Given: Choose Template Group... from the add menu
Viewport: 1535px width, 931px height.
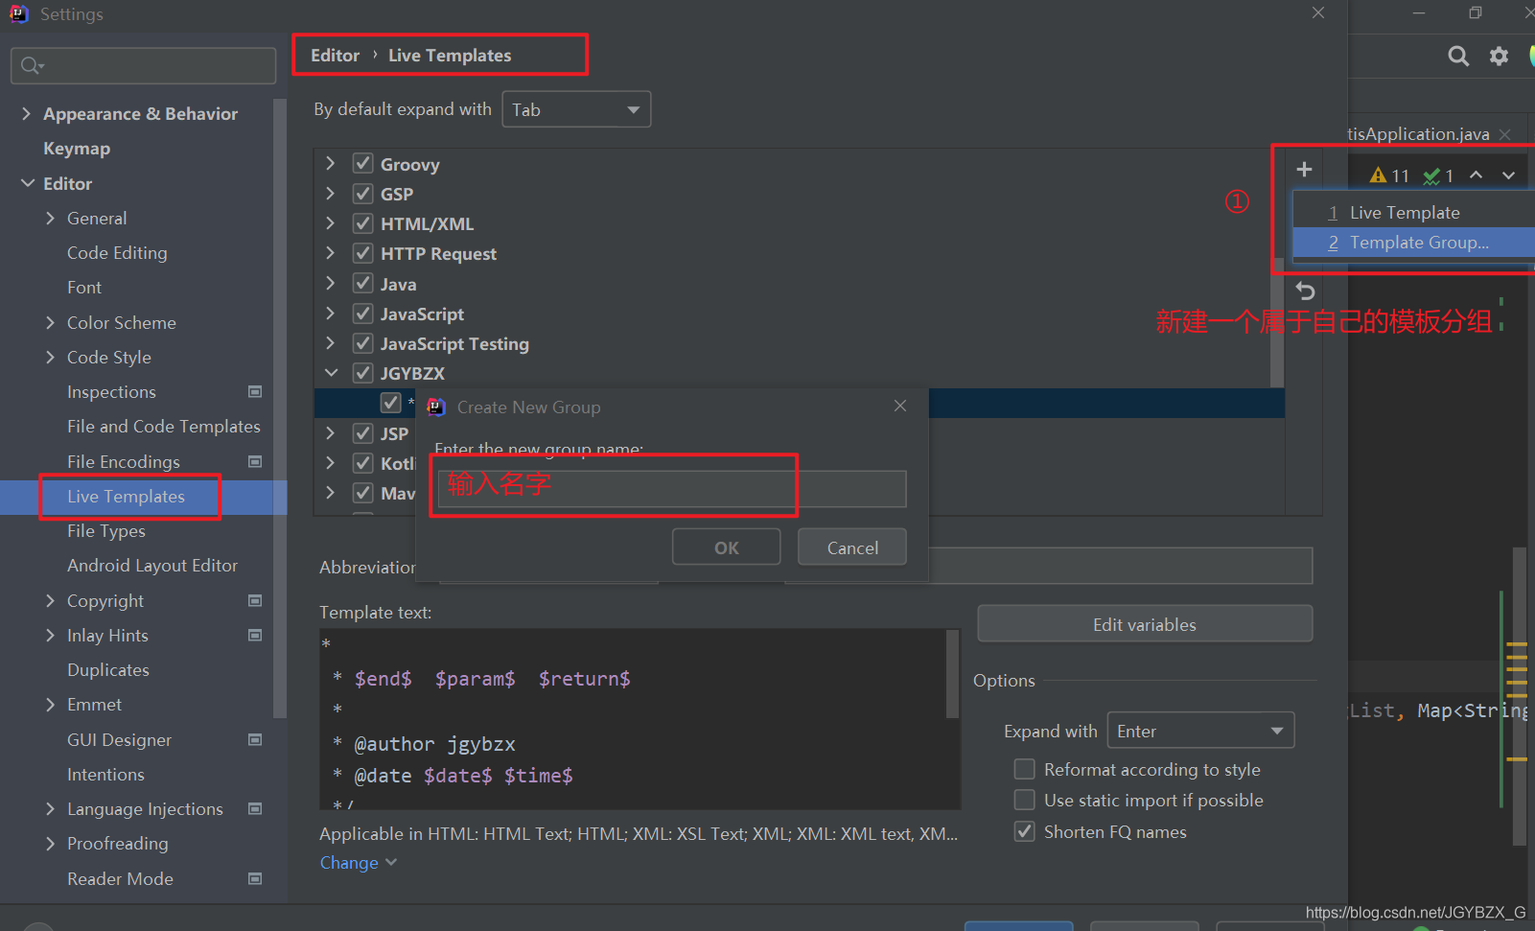Looking at the screenshot, I should click(x=1413, y=243).
